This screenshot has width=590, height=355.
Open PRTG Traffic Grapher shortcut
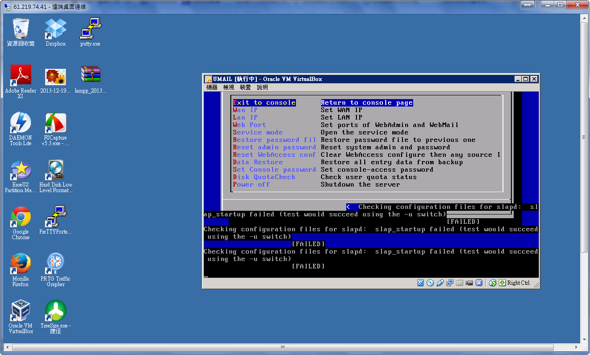pos(55,270)
